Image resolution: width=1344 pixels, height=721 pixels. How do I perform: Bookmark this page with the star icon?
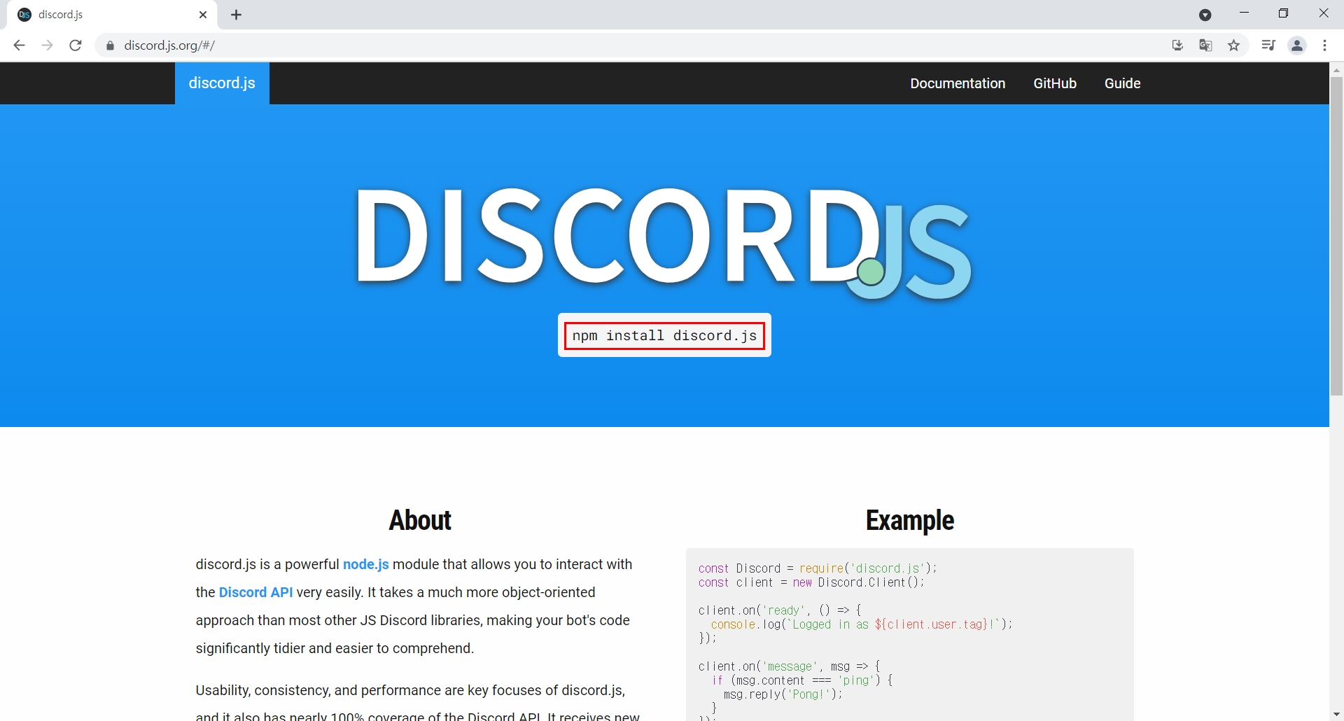[x=1234, y=45]
